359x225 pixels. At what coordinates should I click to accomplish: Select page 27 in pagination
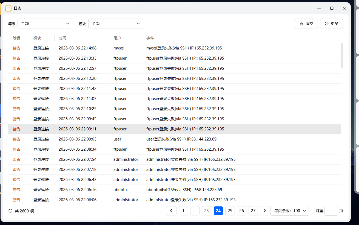253,211
